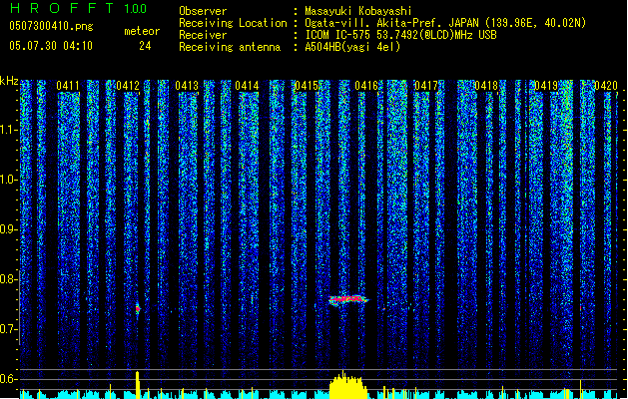
Task: Click the 0.6 kHz axis label
Action: click(8, 379)
